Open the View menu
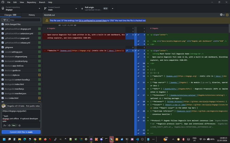 22,2
